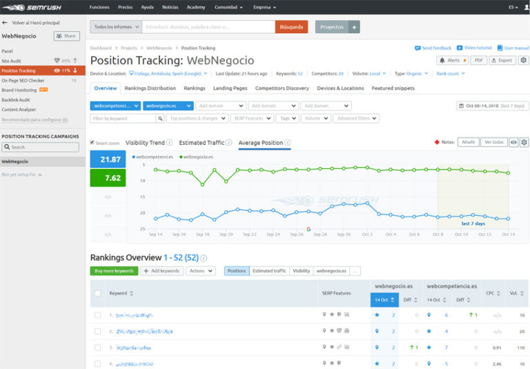This screenshot has width=530, height=369.
Task: Click the plus icon next to Proyectos
Action: point(354,27)
